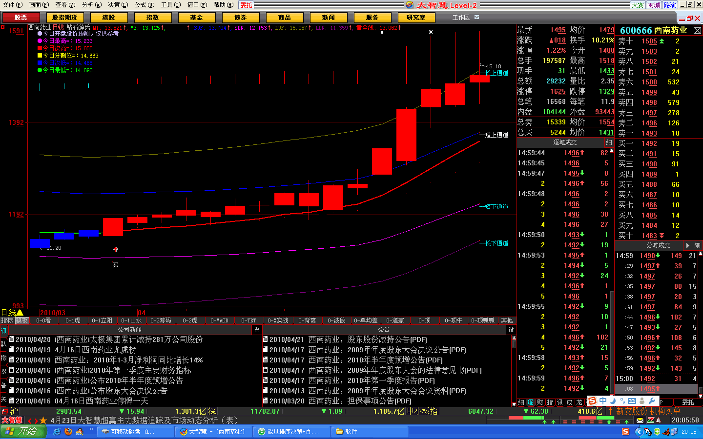The width and height of the screenshot is (703, 439).
Task: Click the news panel vertical scrollbar
Action: (514, 370)
